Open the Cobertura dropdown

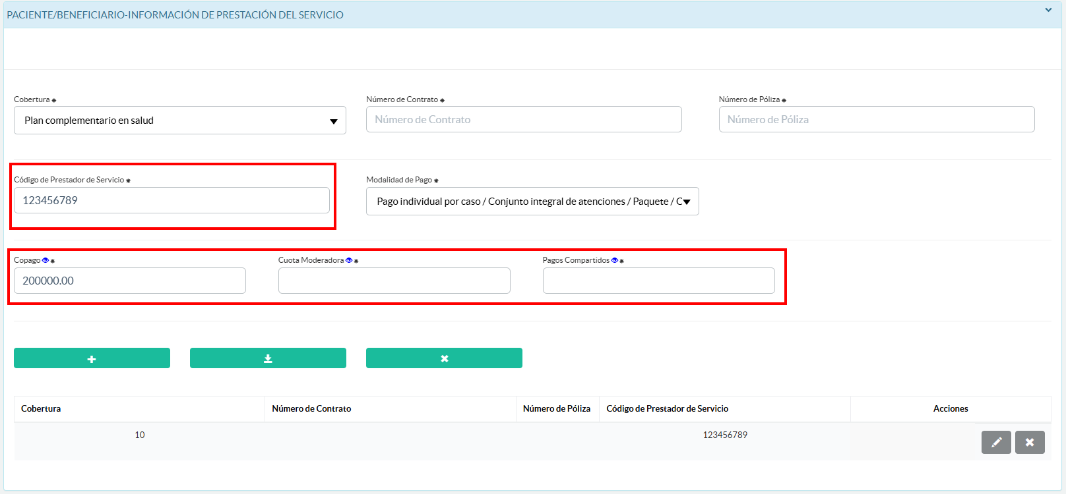(x=179, y=121)
